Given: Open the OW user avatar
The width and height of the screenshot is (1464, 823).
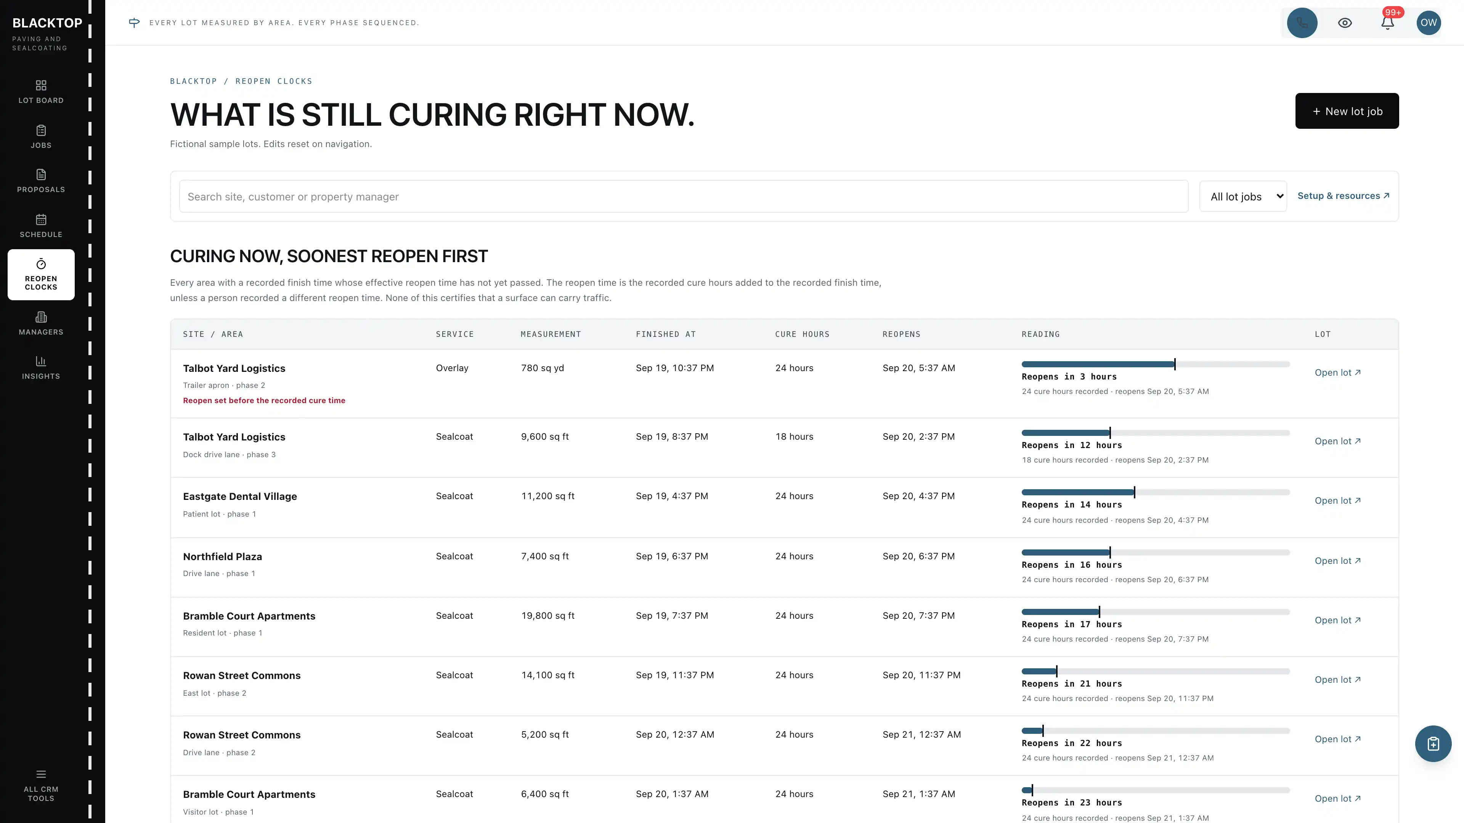Looking at the screenshot, I should coord(1428,23).
